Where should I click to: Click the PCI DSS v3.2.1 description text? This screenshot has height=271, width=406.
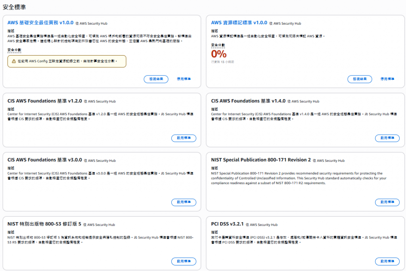pyautogui.click(x=304, y=240)
